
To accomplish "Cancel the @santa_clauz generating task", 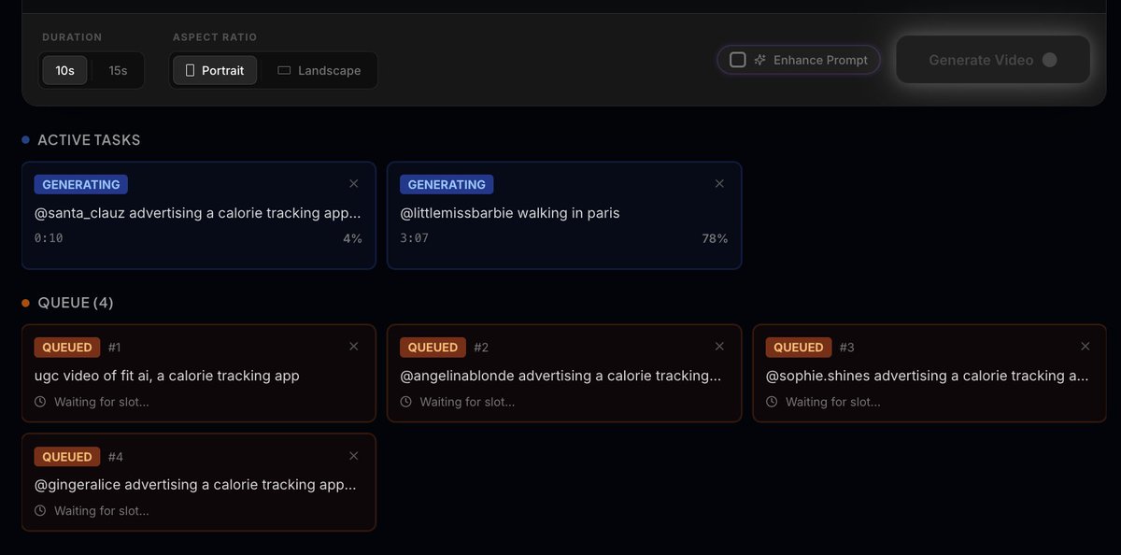I will tap(353, 184).
